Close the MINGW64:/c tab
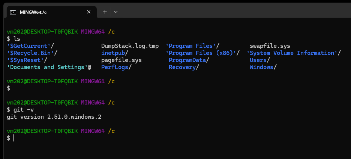This screenshot has height=159, width=351. 89,12
